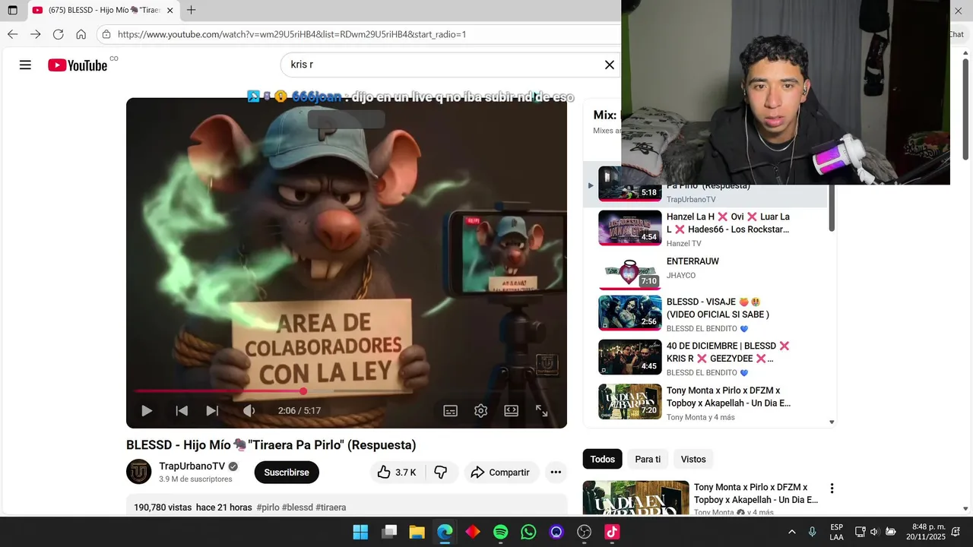
Task: Open BLESSD - VISAJE playlist thumbnail
Action: click(630, 312)
